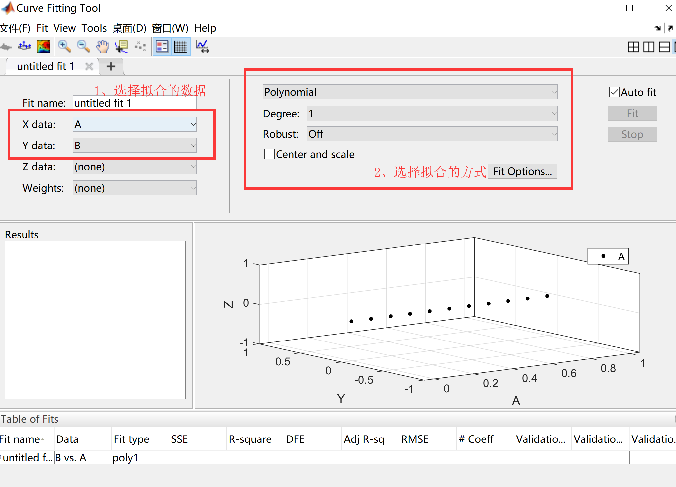
Task: Enable the Center and scale checkbox
Action: coord(269,154)
